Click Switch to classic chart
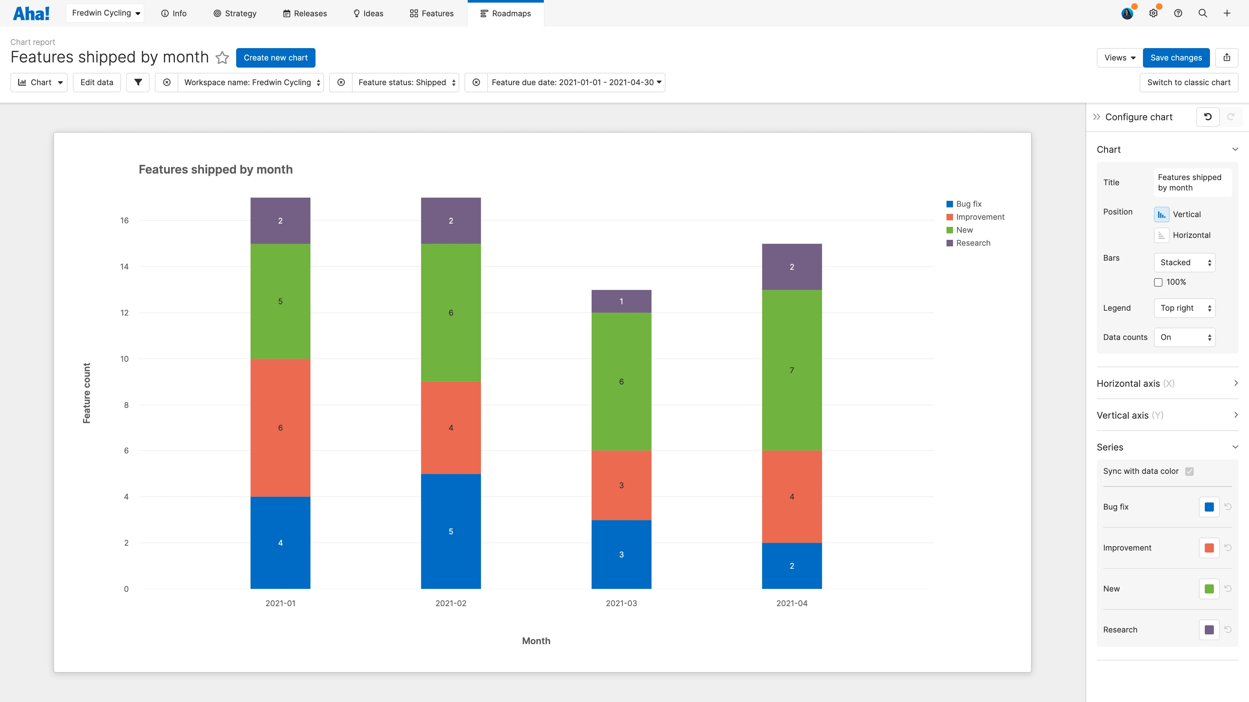Viewport: 1249px width, 702px height. [1189, 82]
